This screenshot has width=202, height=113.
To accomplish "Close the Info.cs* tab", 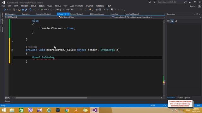I will click(x=68, y=14).
